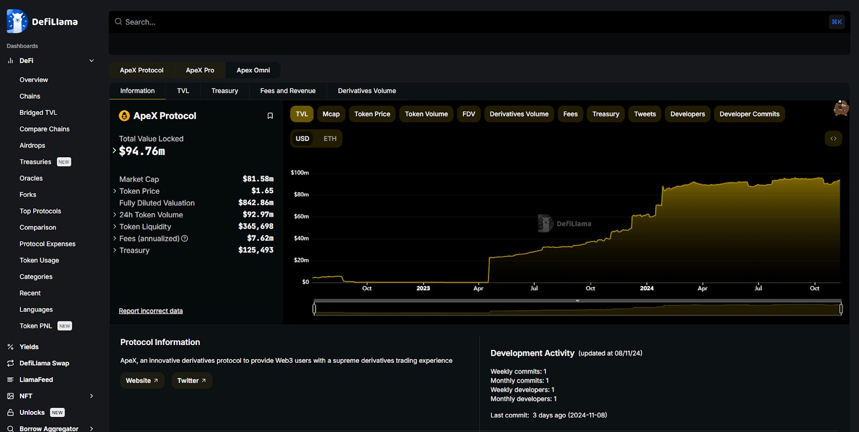Image resolution: width=859 pixels, height=432 pixels.
Task: Bookmark ApeX Protocol
Action: (270, 116)
